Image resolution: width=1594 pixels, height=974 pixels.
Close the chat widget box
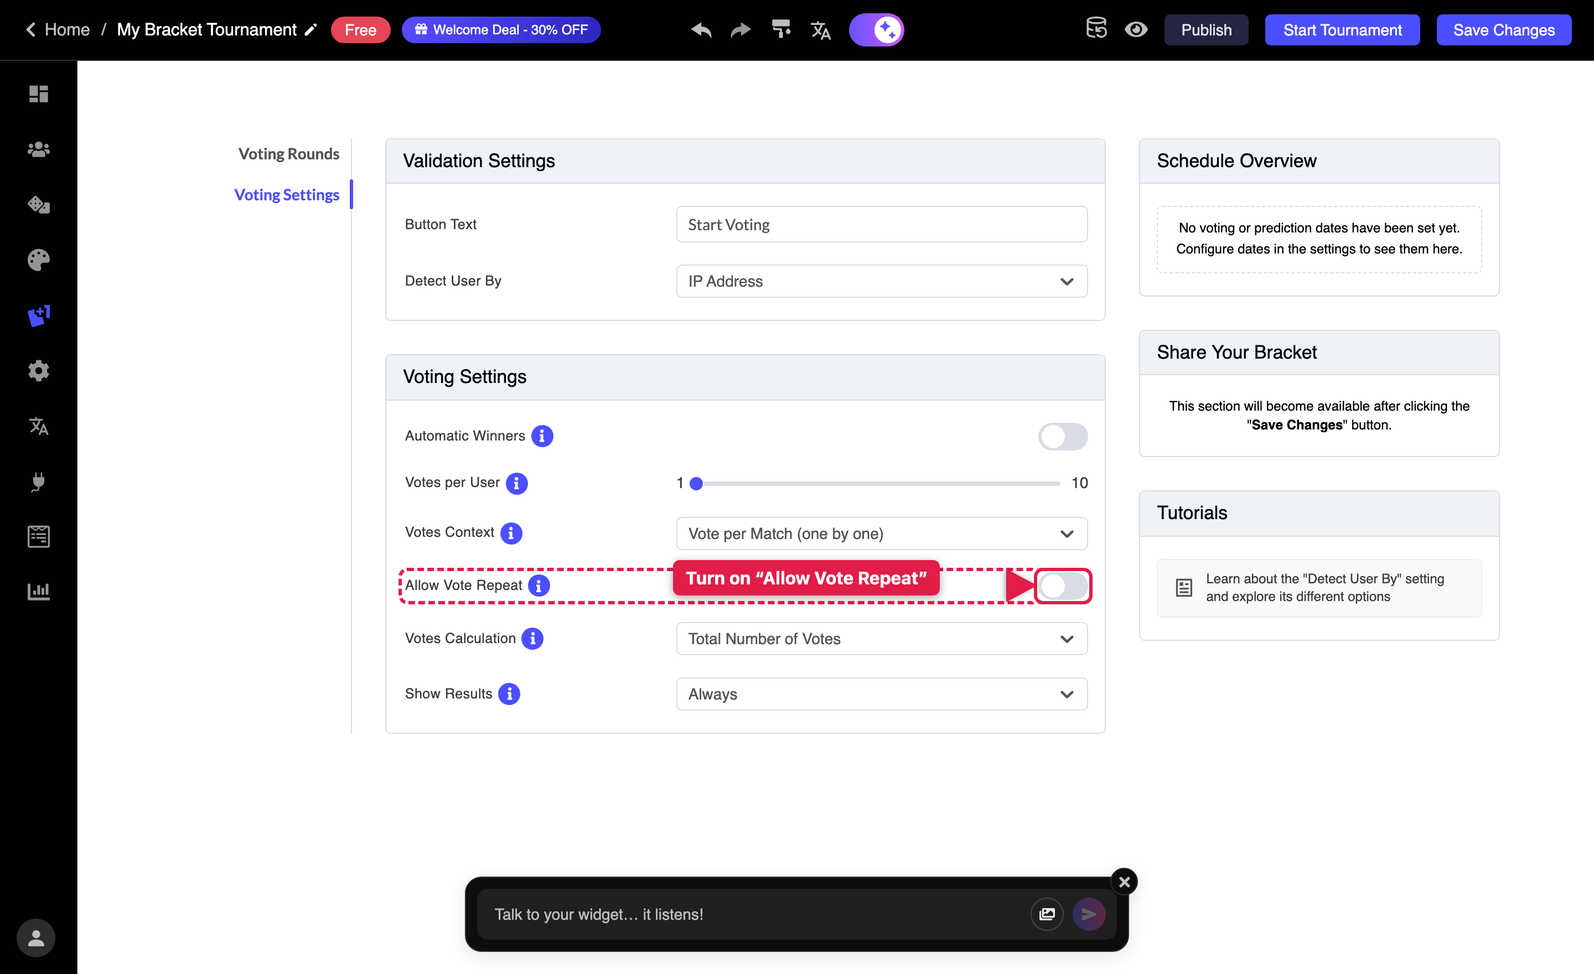click(x=1124, y=882)
